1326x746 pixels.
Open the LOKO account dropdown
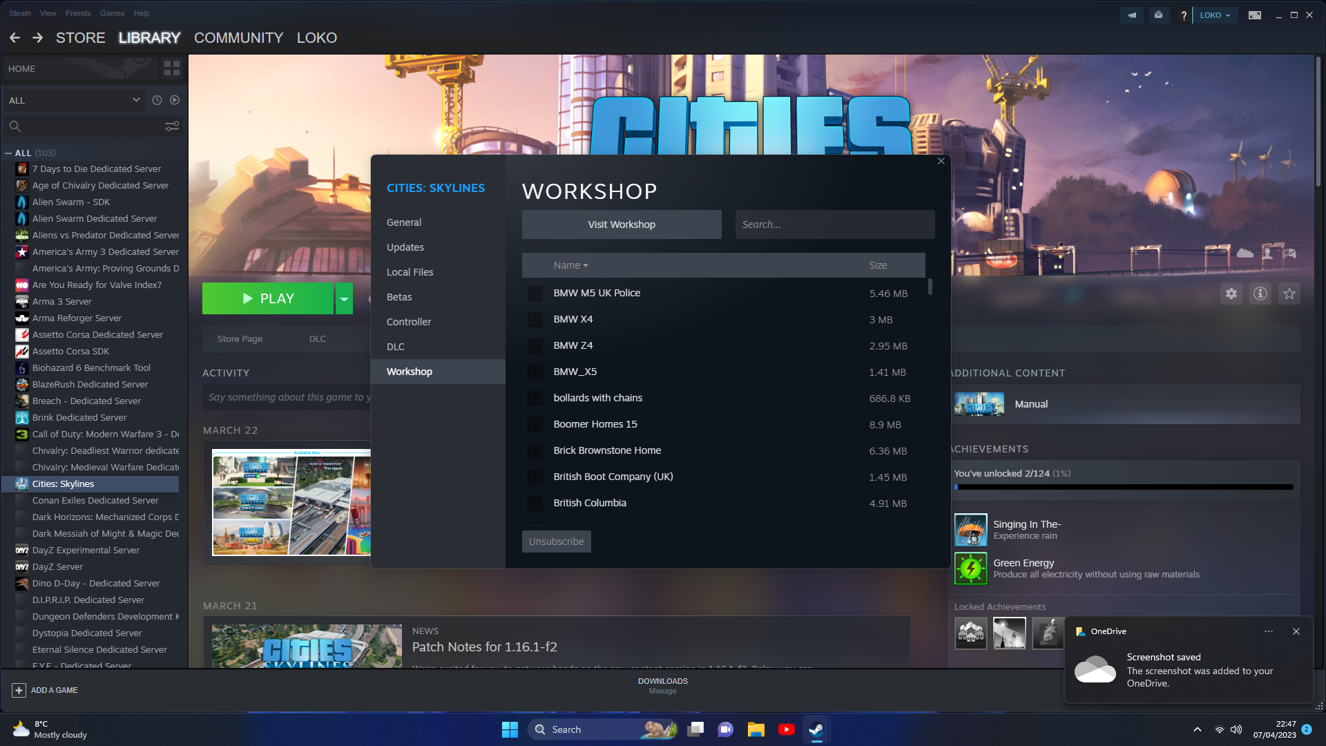[x=1215, y=15]
